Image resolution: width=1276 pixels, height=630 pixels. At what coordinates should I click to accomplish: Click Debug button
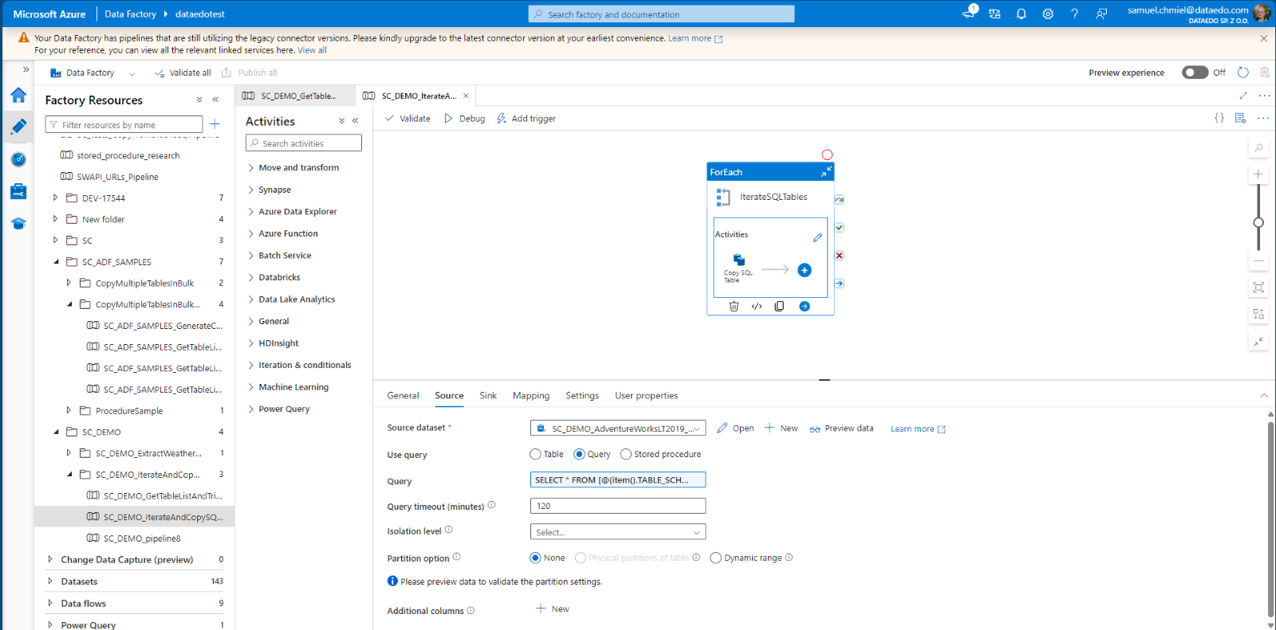click(x=464, y=119)
